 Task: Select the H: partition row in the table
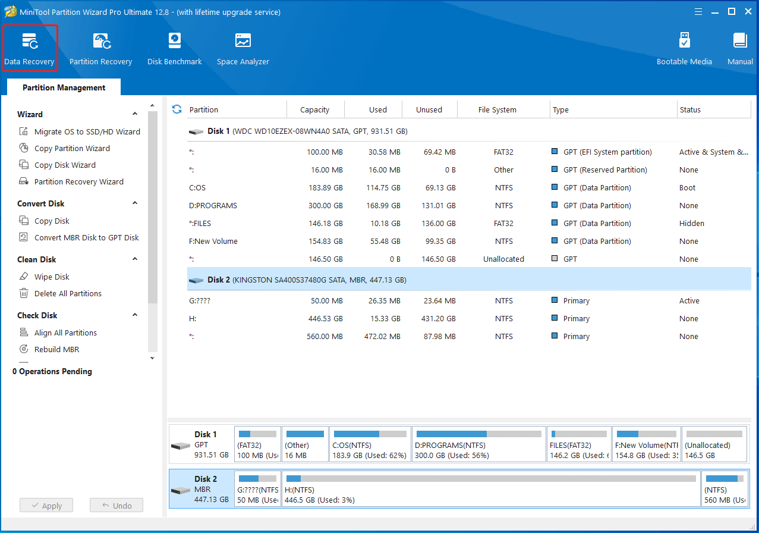469,318
